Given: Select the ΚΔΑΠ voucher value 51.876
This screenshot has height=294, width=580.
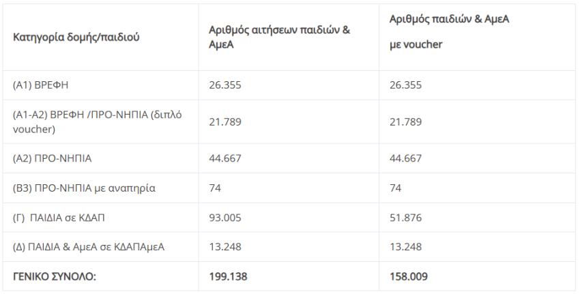Looking at the screenshot, I should [x=405, y=218].
